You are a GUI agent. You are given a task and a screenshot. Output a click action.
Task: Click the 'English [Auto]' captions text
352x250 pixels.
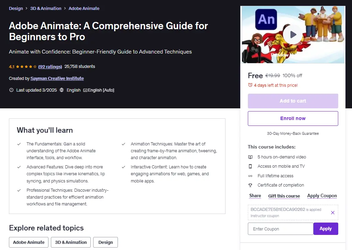[x=101, y=90]
